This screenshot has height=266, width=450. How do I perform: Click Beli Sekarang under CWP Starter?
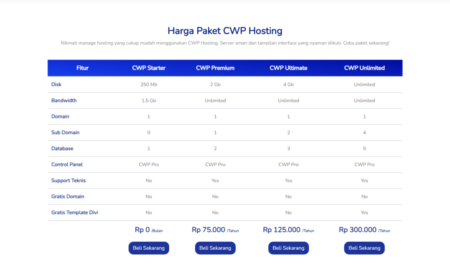pyautogui.click(x=149, y=248)
